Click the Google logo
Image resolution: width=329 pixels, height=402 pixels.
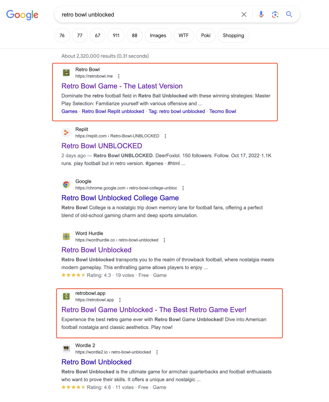pos(22,15)
